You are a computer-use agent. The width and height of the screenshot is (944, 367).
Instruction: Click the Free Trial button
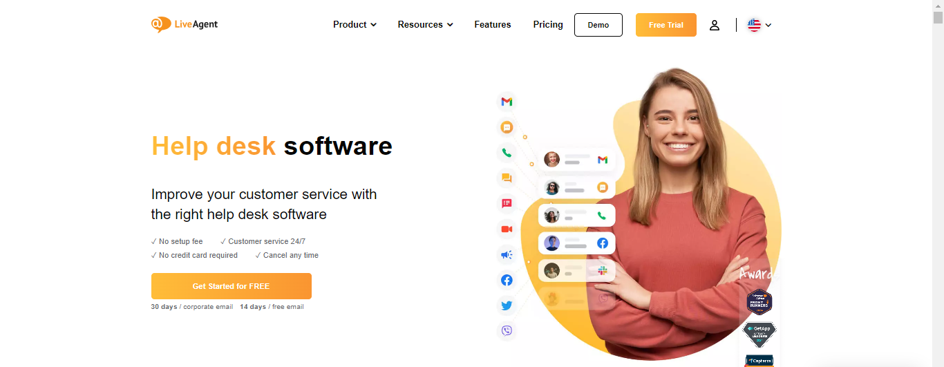pos(666,25)
